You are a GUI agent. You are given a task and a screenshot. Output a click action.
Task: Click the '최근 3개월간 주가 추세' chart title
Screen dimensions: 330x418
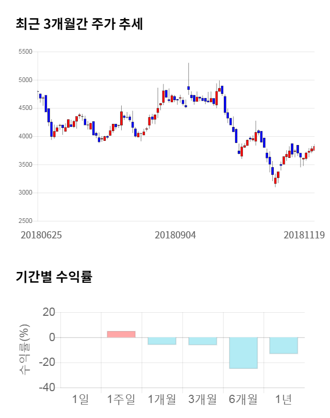(79, 24)
